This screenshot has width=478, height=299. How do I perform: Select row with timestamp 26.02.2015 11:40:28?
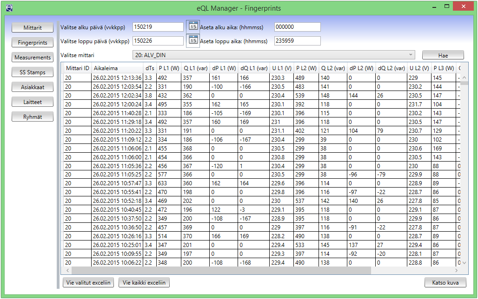[262, 113]
